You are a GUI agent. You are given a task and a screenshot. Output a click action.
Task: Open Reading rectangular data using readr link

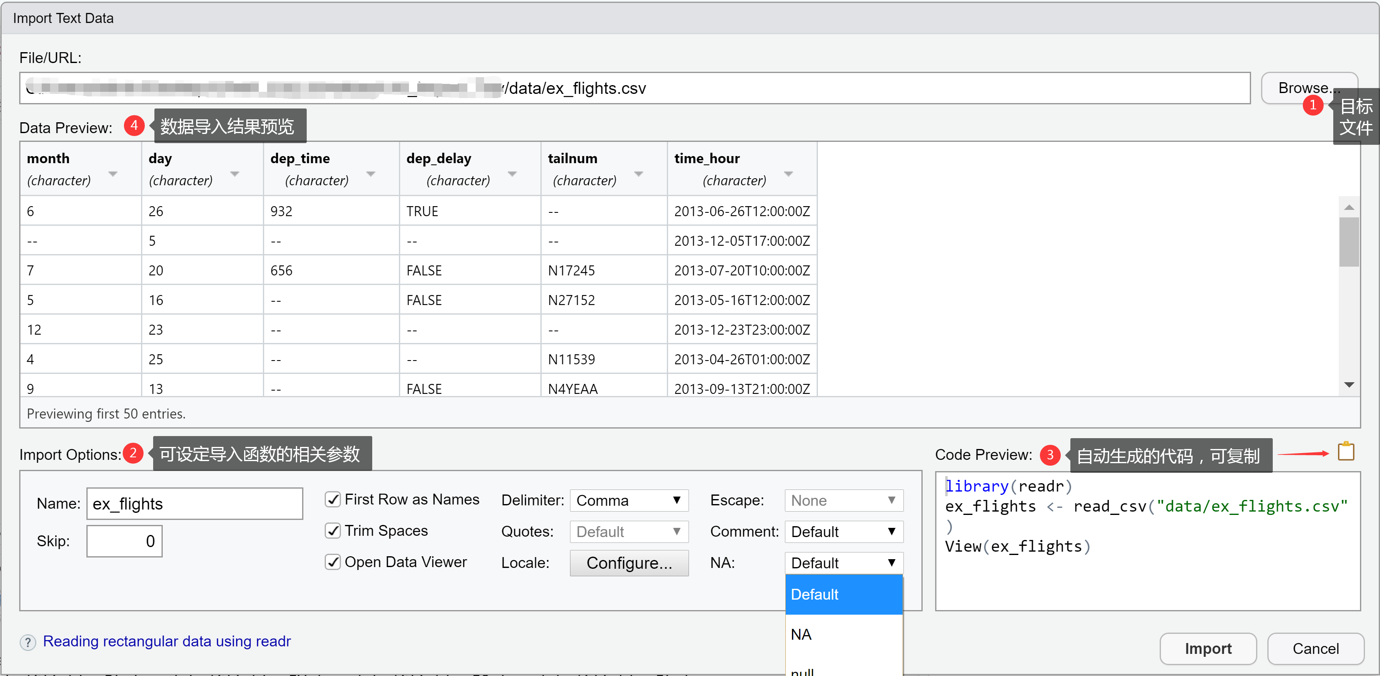click(167, 641)
